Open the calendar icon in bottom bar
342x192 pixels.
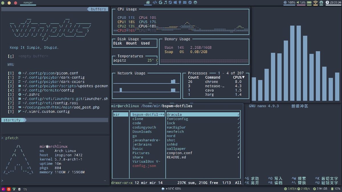(25, 189)
